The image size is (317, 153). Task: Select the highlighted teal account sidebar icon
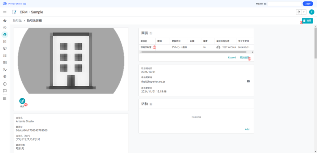5,35
